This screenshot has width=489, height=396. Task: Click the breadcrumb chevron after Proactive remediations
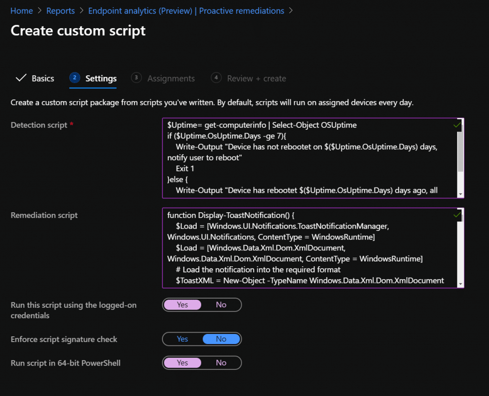point(291,10)
